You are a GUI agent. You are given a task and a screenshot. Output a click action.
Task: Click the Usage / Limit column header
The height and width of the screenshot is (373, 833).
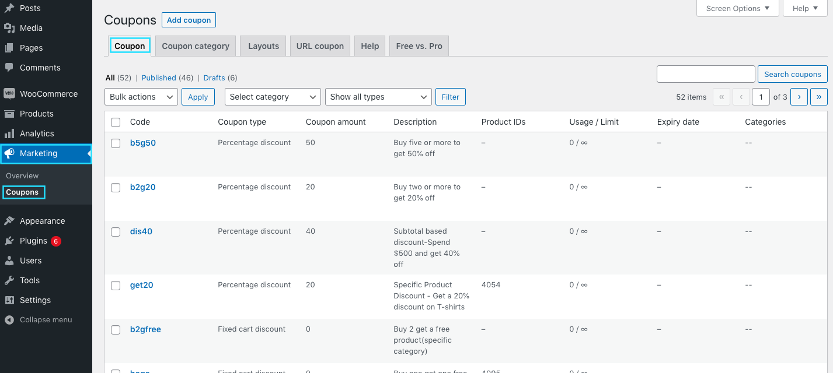click(x=594, y=122)
